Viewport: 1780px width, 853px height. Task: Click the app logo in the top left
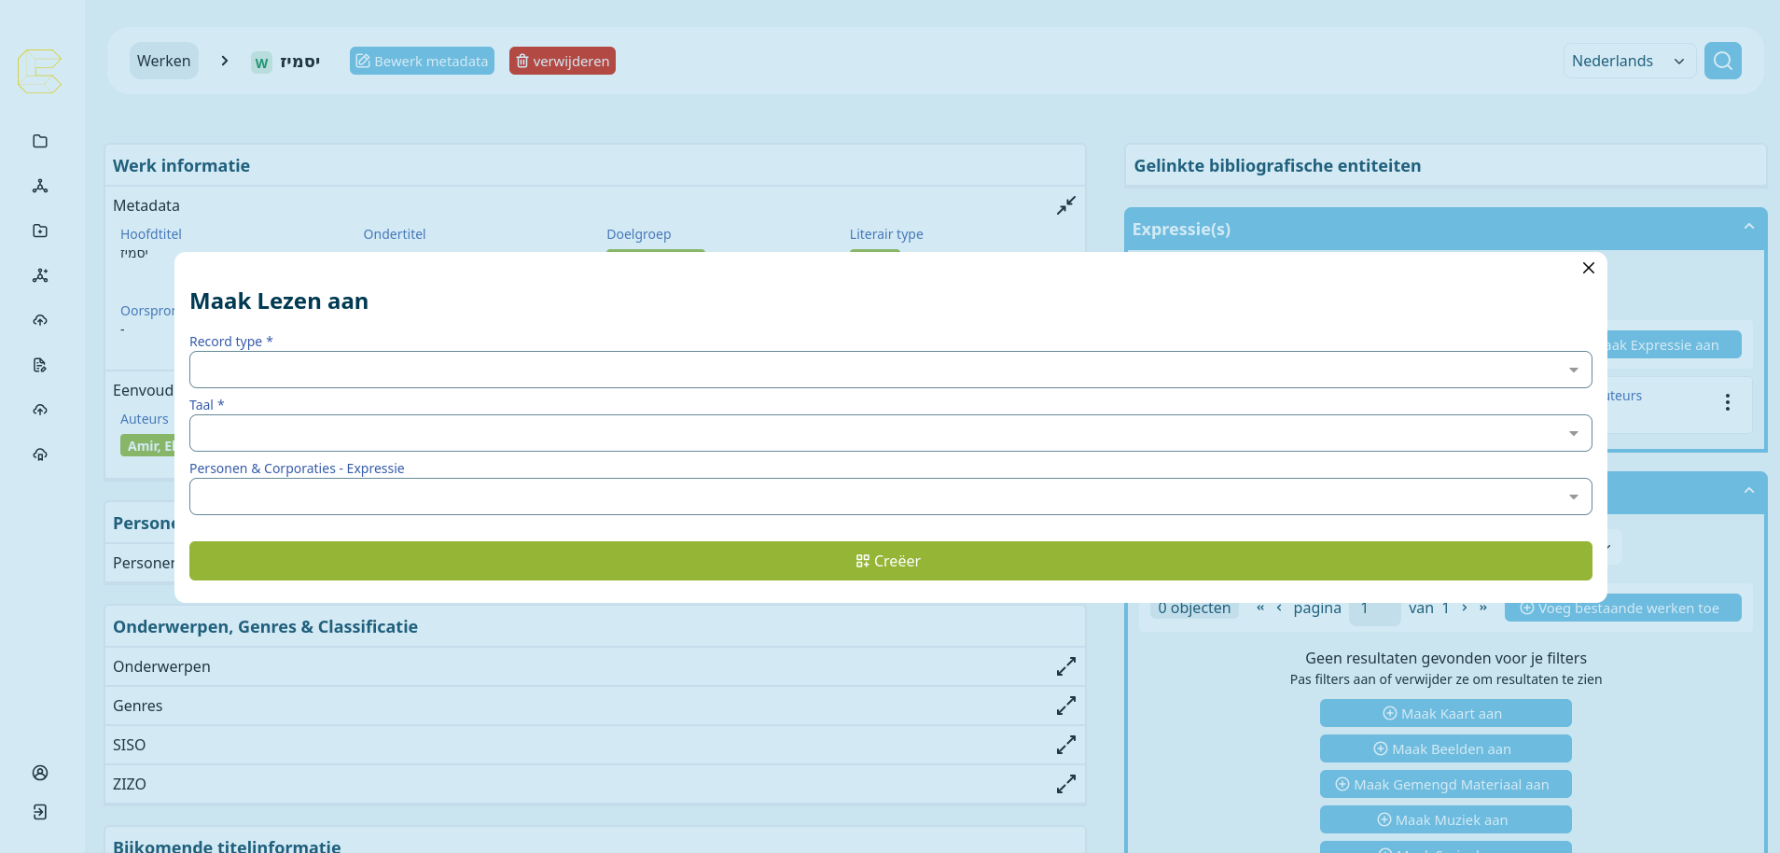(39, 71)
